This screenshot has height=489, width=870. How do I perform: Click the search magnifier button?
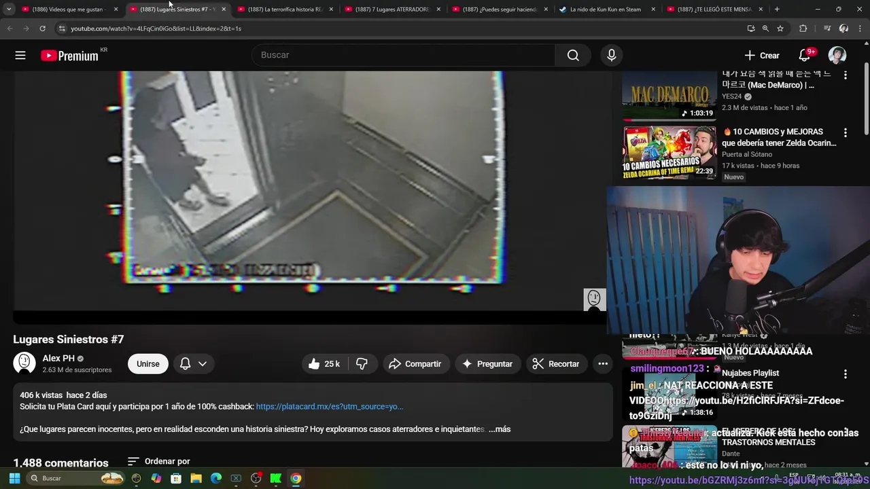click(x=573, y=55)
